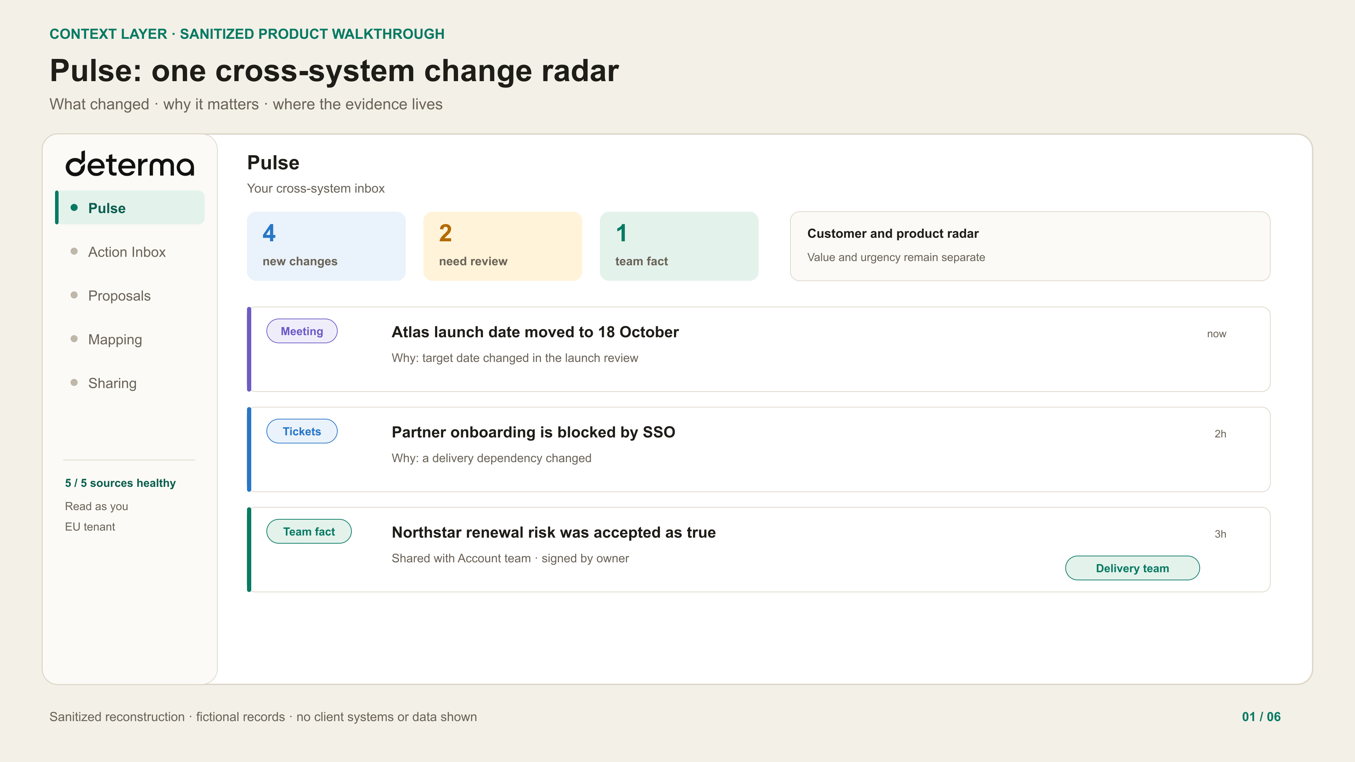Click 'Why: target date changed' description
The width and height of the screenshot is (1355, 762).
514,358
